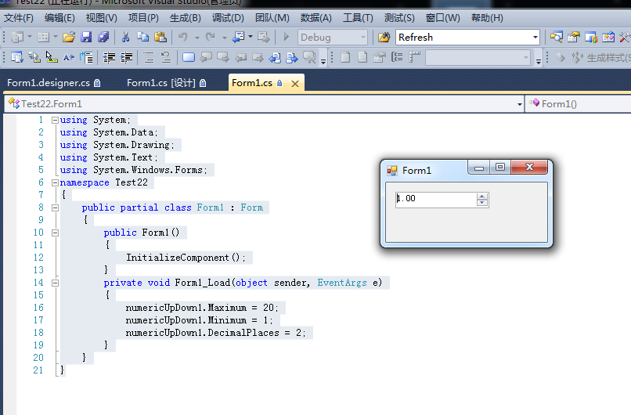Click the Navigate Forward icon
This screenshot has height=415, width=631.
point(264,38)
